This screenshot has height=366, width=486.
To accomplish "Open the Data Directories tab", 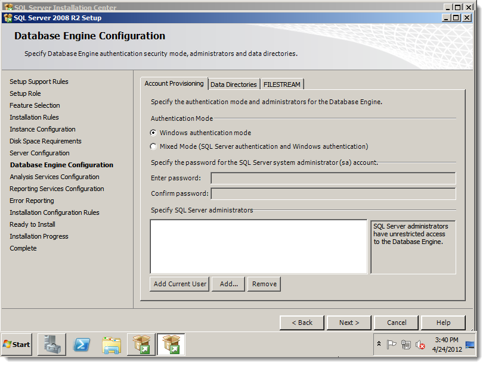I will 234,85.
